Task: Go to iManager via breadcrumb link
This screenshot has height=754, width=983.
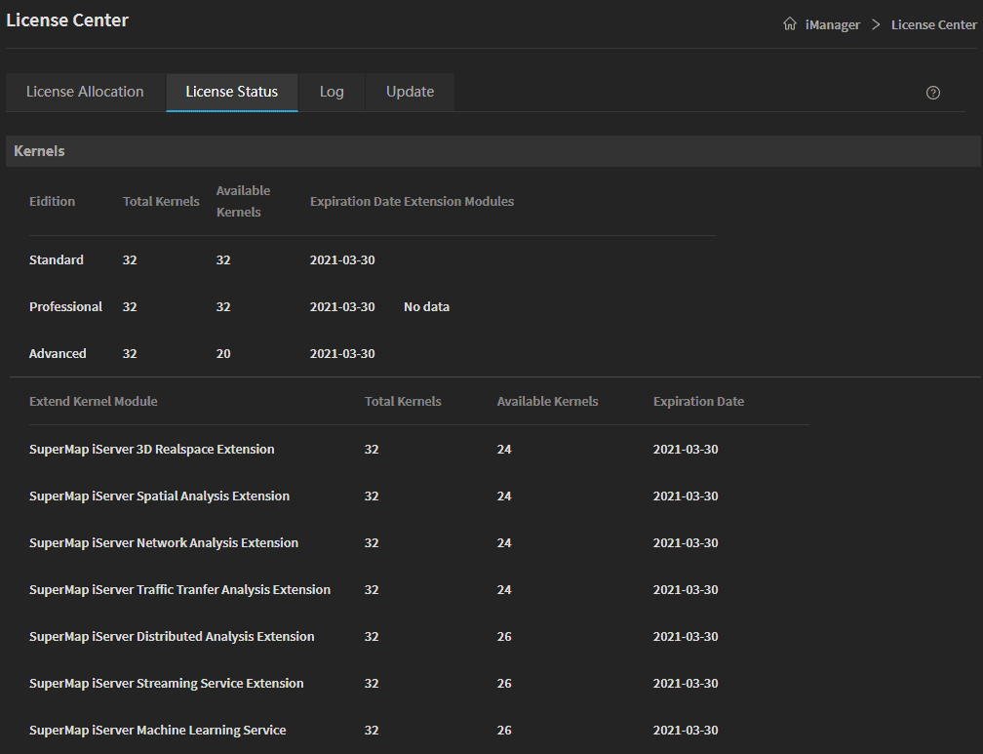Action: click(x=832, y=24)
